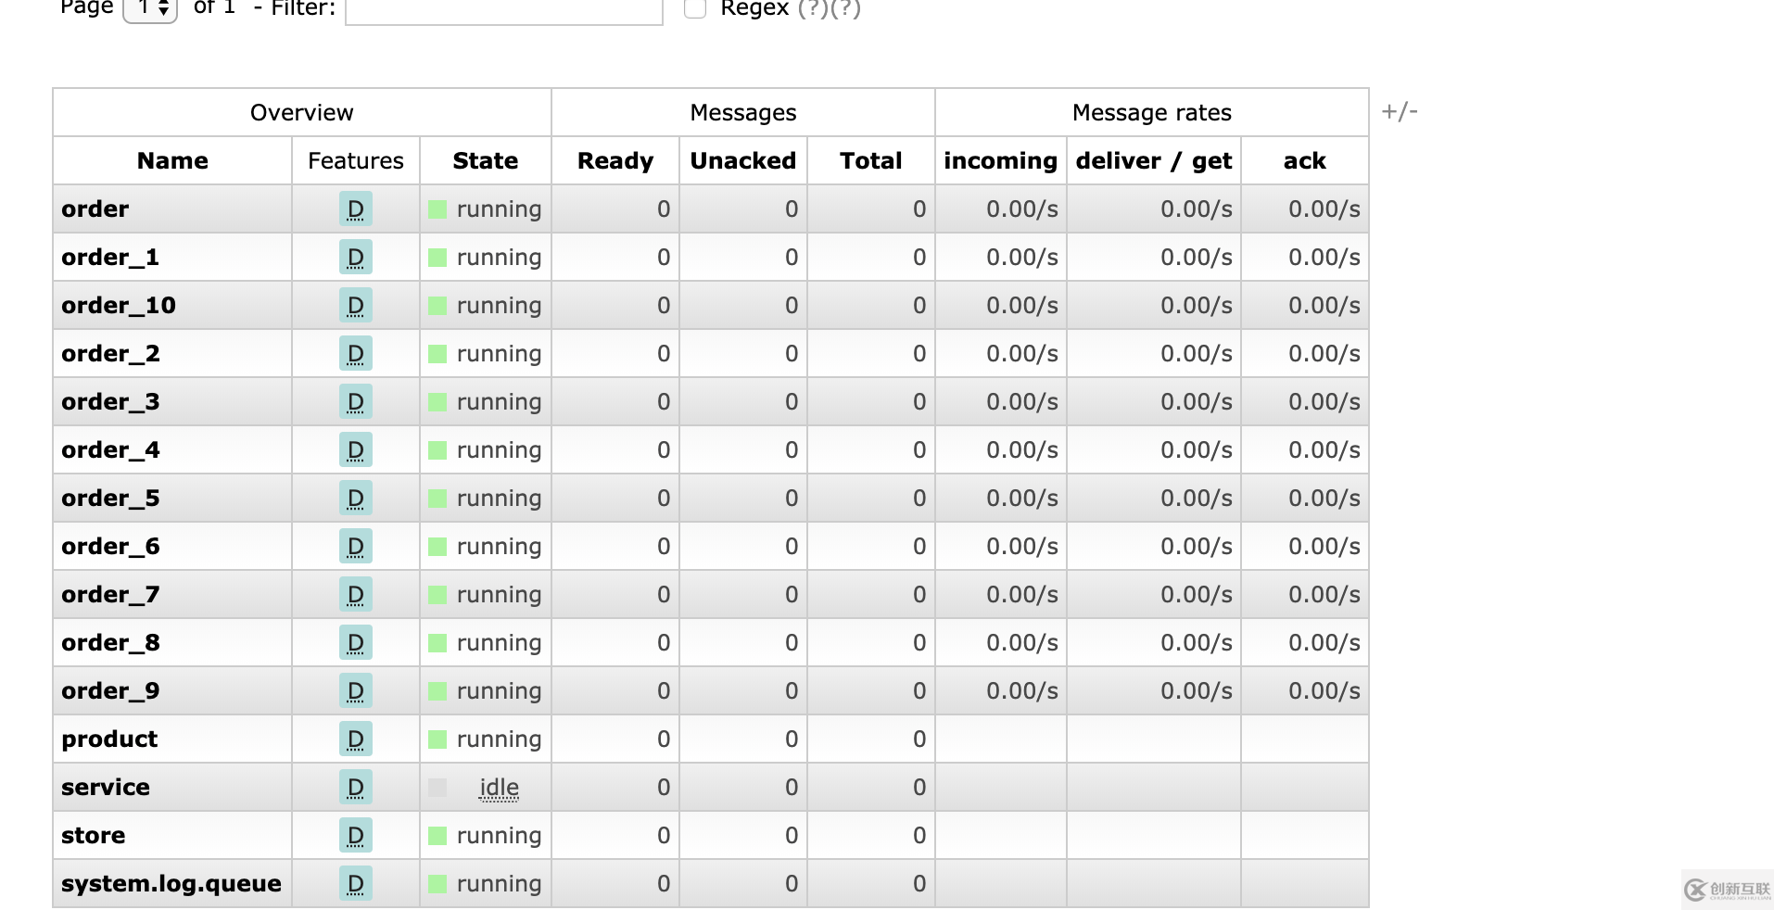Viewport: 1774px width, 910px height.
Task: Open the service queue
Action: (x=106, y=787)
